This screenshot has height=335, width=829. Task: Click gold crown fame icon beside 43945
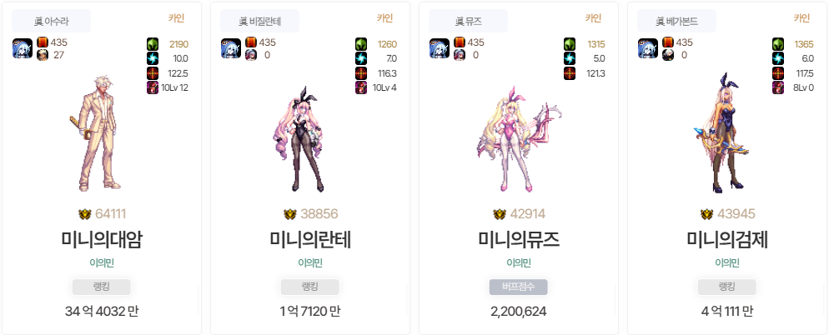[x=707, y=214]
